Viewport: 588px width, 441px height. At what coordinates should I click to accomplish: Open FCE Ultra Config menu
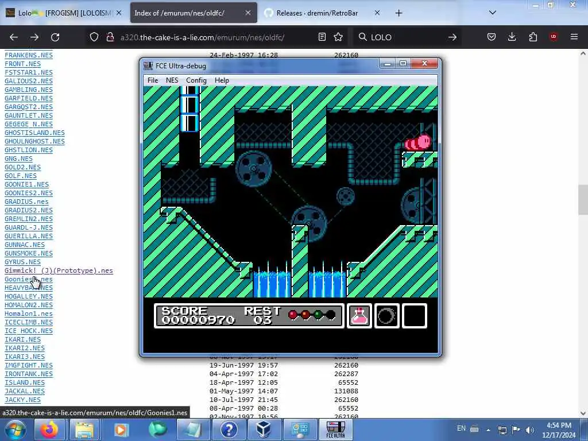tap(196, 80)
